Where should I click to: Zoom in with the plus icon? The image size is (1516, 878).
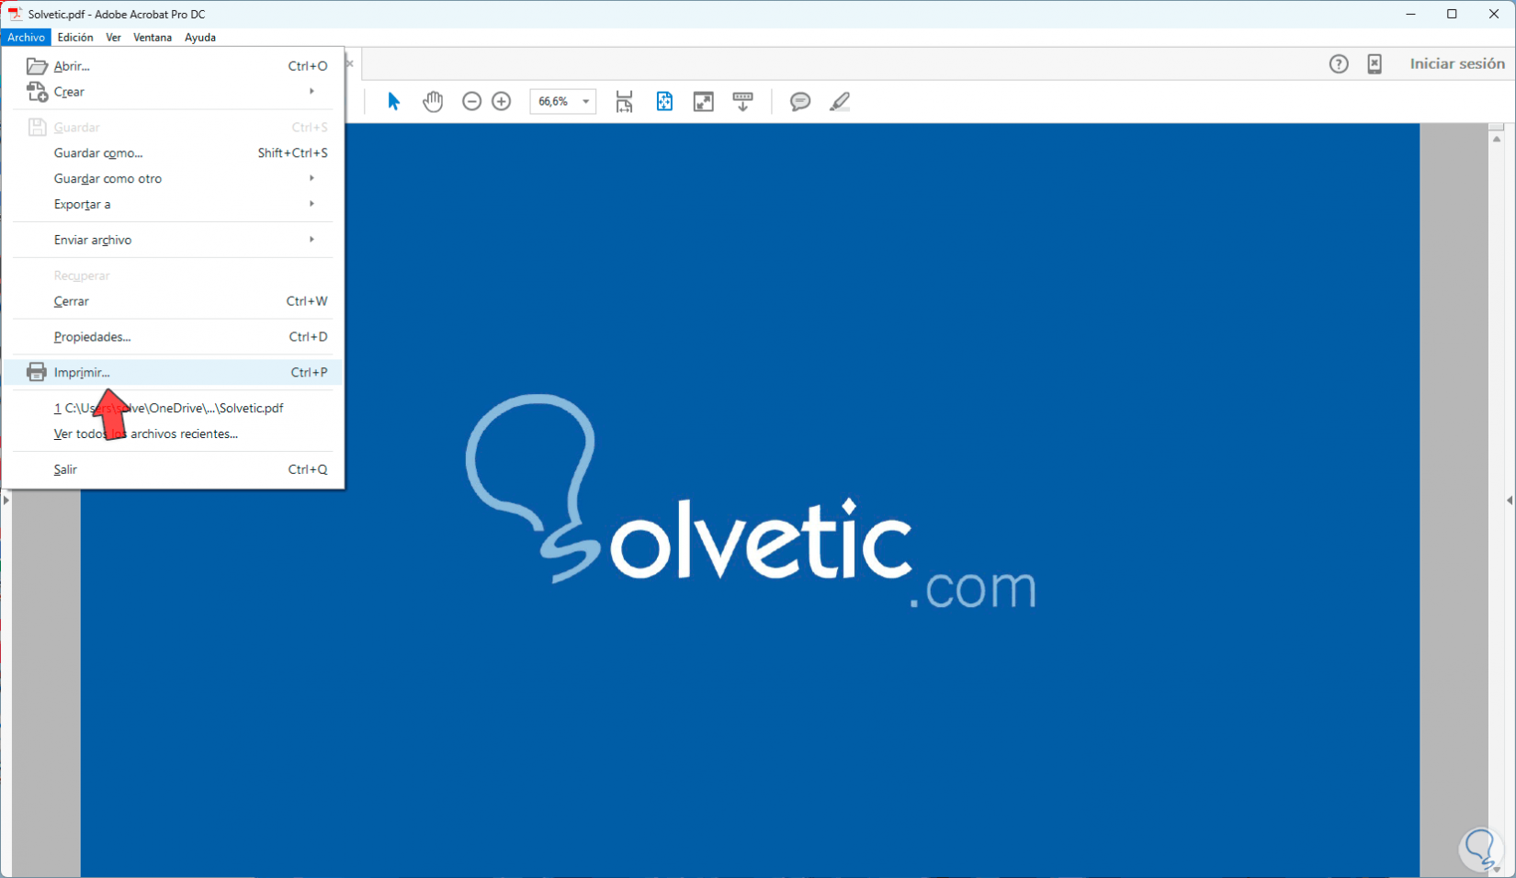pyautogui.click(x=502, y=101)
